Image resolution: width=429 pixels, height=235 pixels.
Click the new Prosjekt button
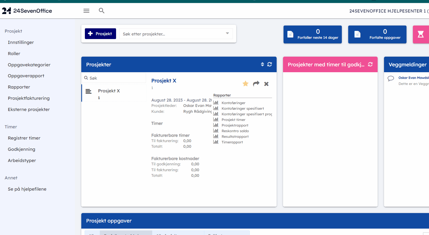100,34
